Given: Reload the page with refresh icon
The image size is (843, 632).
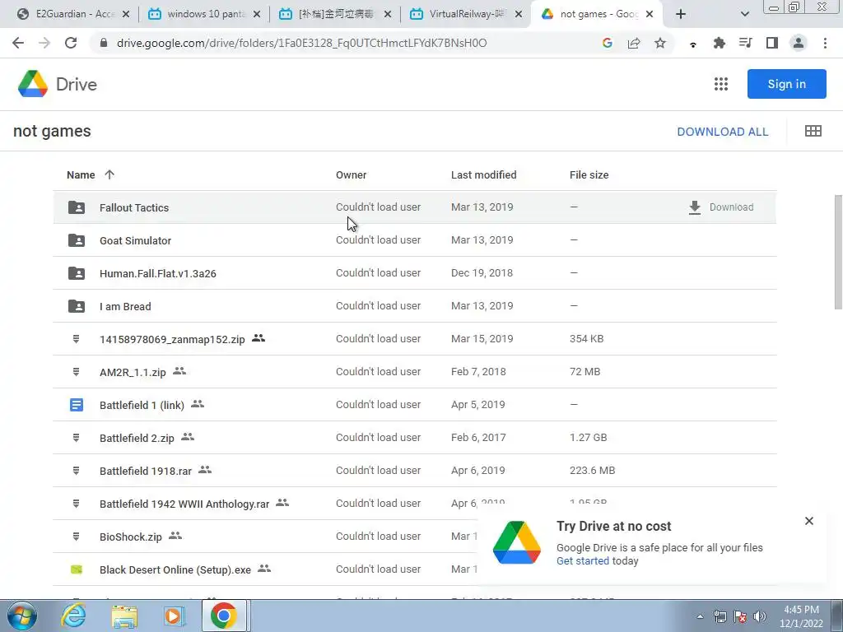Looking at the screenshot, I should [x=71, y=43].
